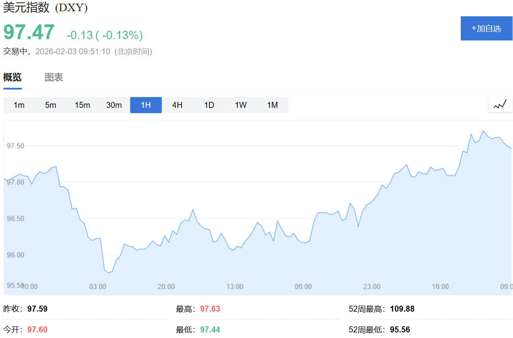Select the 1M monthly timeframe
Viewport: 513px width, 338px height.
tap(272, 105)
